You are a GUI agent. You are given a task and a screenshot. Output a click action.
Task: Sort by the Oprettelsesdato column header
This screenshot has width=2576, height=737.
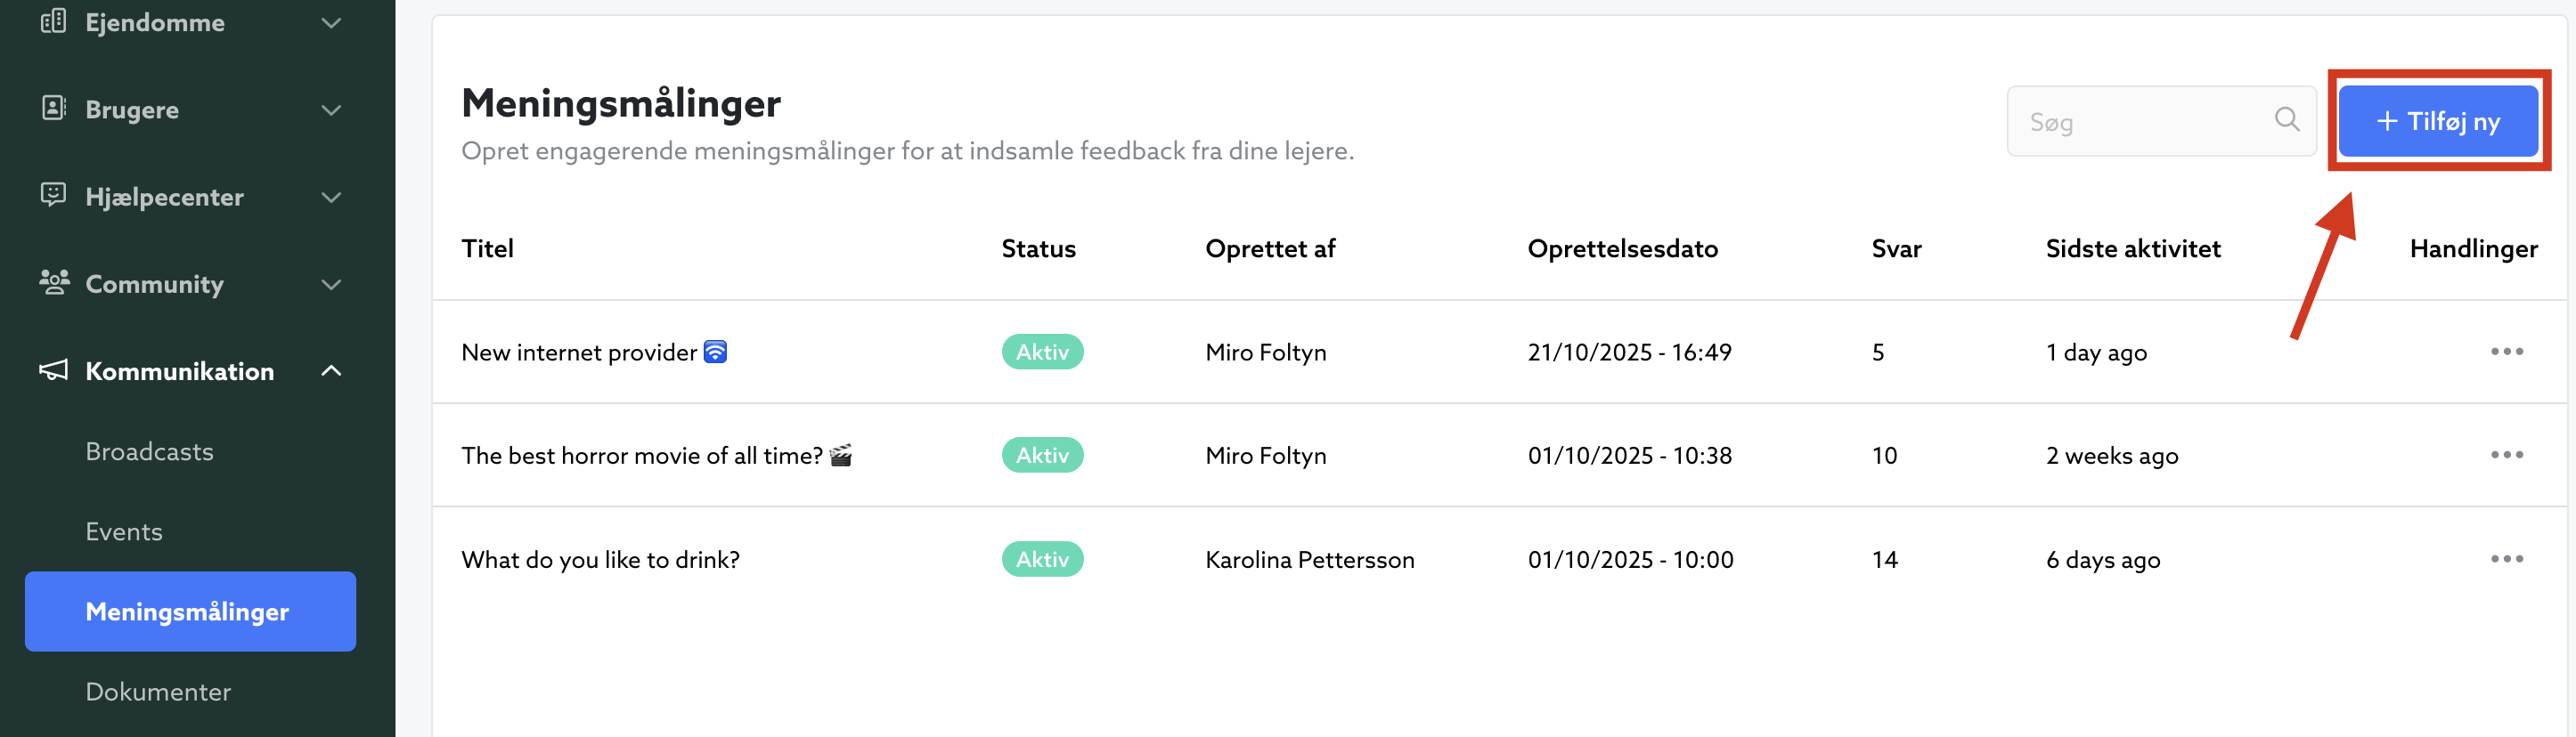(x=1622, y=248)
